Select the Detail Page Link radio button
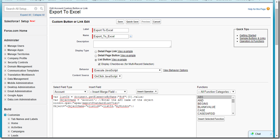The width and height of the screenshot is (280, 139). [96, 51]
